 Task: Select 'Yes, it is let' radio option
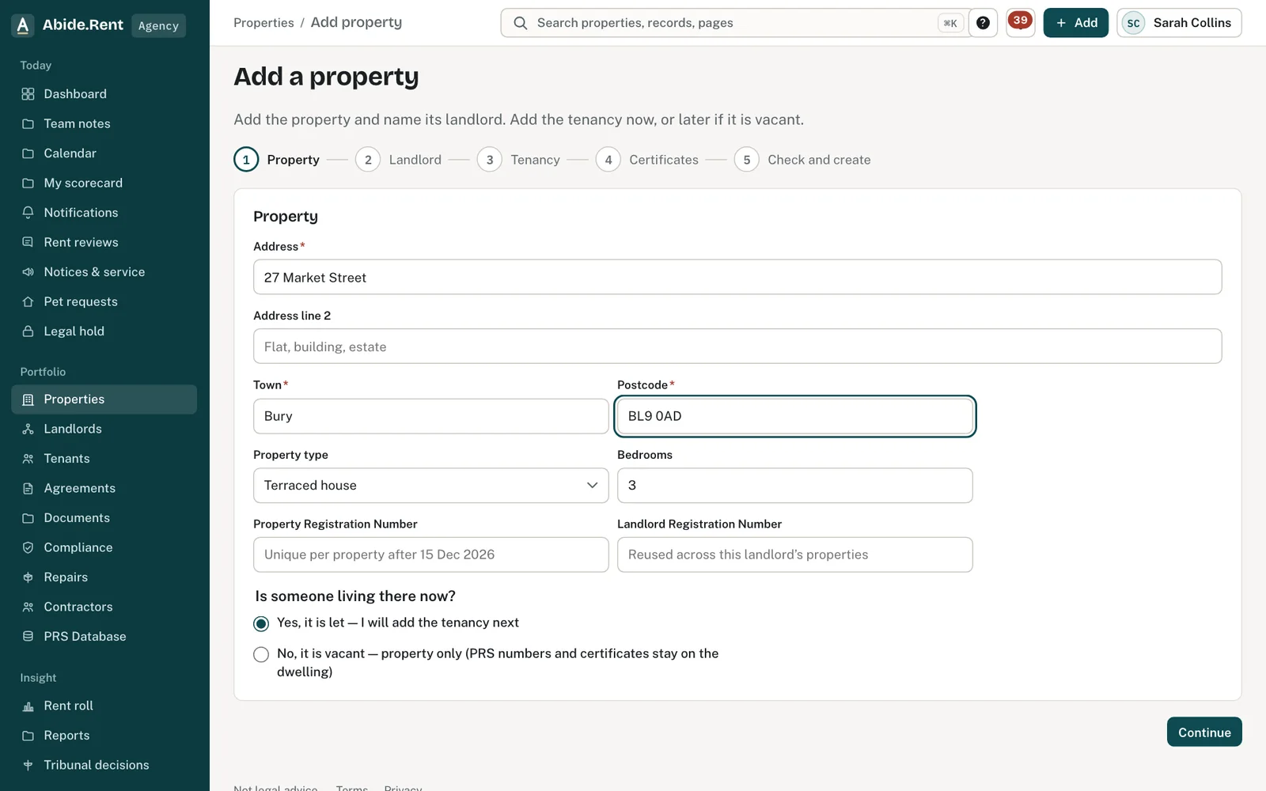[261, 623]
